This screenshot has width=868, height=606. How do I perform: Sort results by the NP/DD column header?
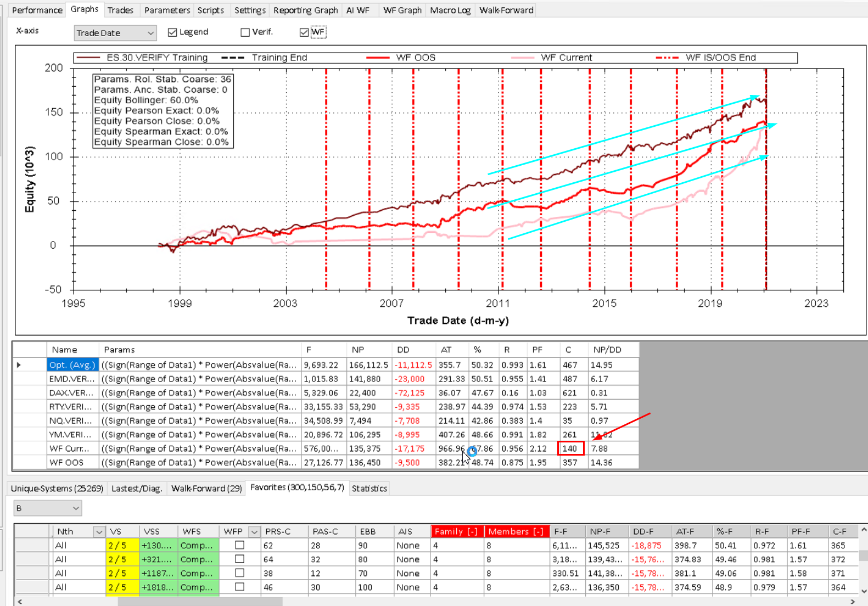point(607,350)
